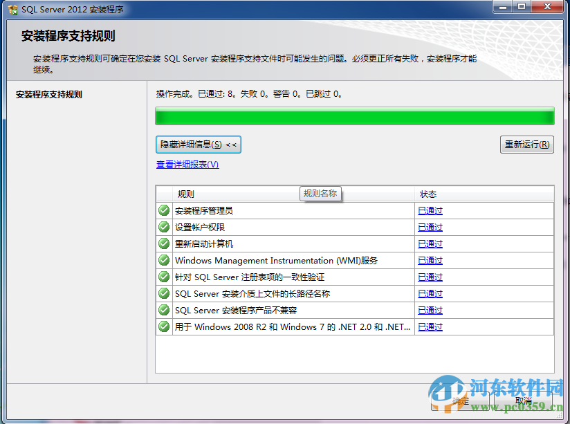Viewport: 570px width, 424px height.
Task: Click green check icon beside WMI 服务规则
Action: tap(163, 260)
